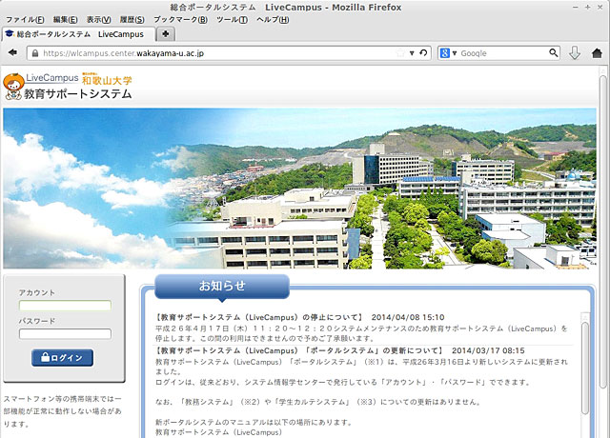The width and height of the screenshot is (610, 438).
Task: Click the スマートフォン等の携帯端末 note text
Action: [x=63, y=411]
